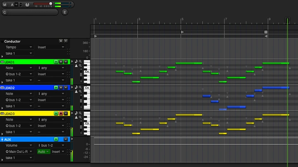Open the LEAD1 input 'I any' dropdown
The image size is (298, 167).
coord(51,68)
